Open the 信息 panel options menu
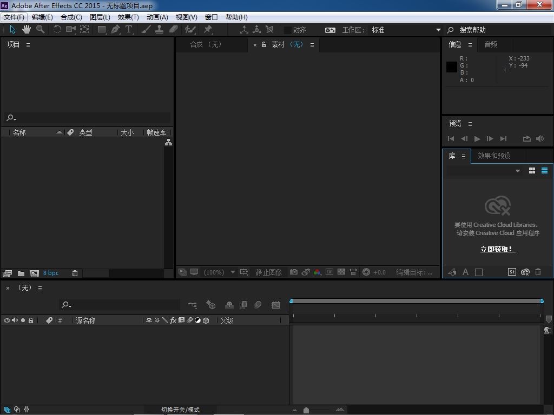554x415 pixels. pos(470,45)
